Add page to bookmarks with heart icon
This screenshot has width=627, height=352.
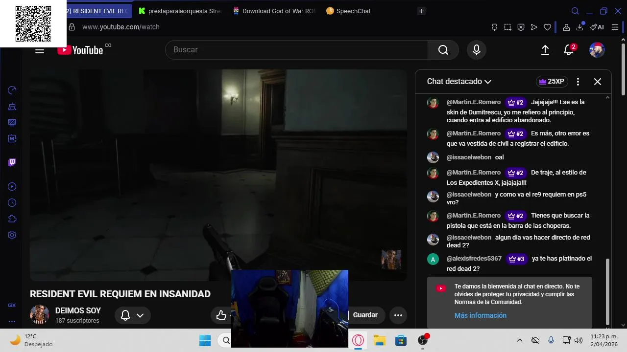tap(547, 27)
